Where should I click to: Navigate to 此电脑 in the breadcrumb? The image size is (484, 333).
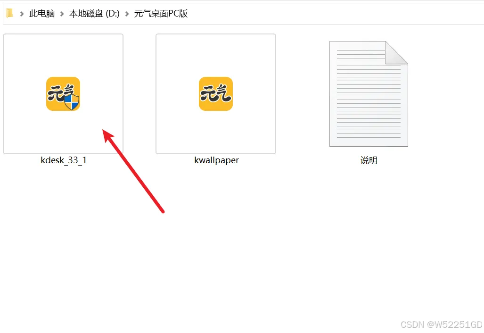pos(42,14)
